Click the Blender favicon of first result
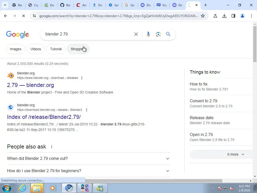Viewport: 257px width, 193px height. coord(11,75)
